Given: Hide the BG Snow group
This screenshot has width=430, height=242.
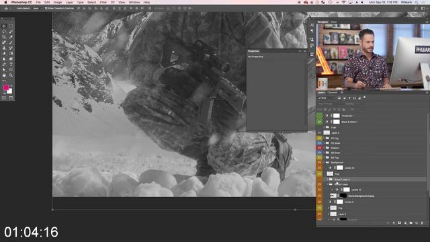Looking at the screenshot, I should 320,153.
